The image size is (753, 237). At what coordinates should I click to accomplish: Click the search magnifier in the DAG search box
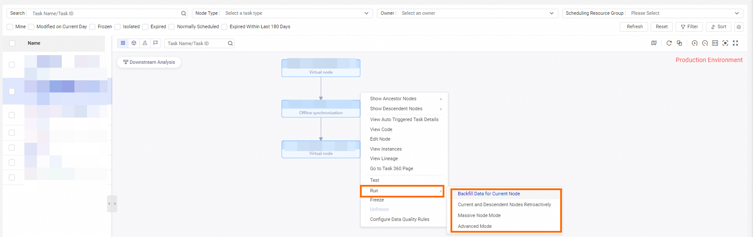tap(230, 43)
